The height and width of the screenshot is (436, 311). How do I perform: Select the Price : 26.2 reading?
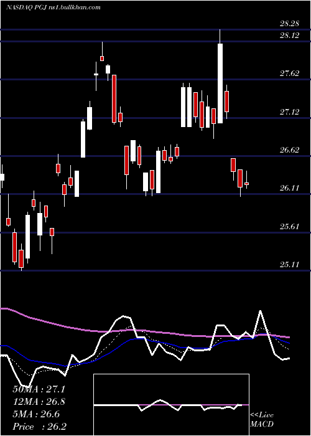click(39, 427)
